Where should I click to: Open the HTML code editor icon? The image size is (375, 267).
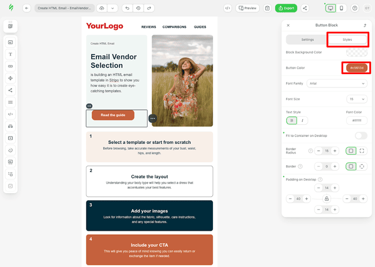point(228,8)
